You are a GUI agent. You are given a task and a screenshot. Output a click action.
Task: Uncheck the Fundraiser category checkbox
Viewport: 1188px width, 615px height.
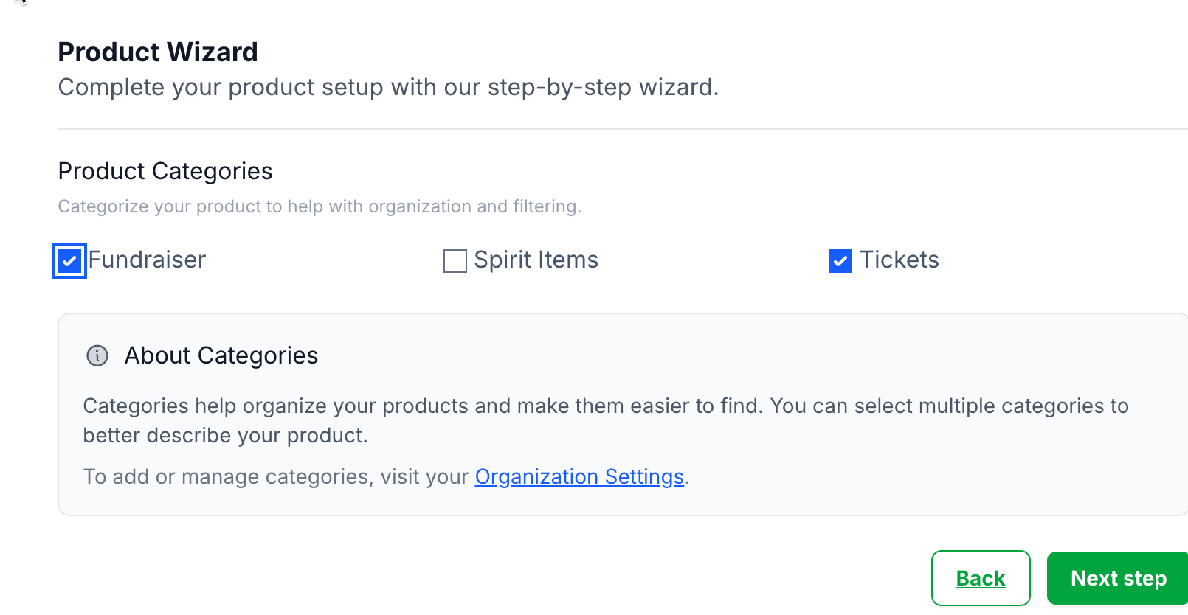tap(69, 261)
